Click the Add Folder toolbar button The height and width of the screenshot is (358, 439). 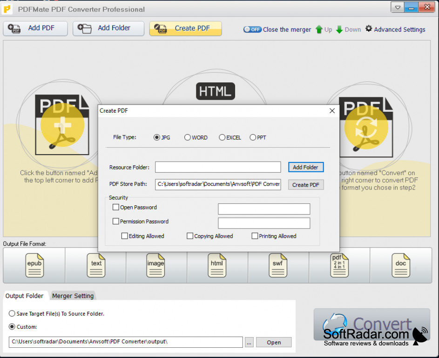tap(108, 28)
